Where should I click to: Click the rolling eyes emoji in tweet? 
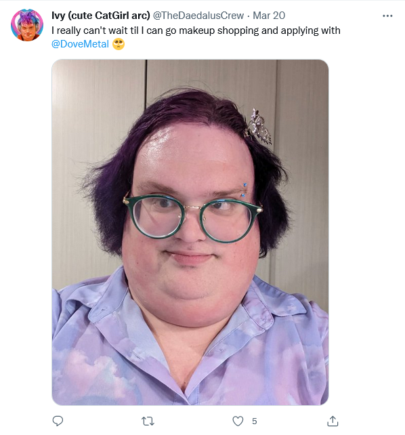tap(119, 44)
